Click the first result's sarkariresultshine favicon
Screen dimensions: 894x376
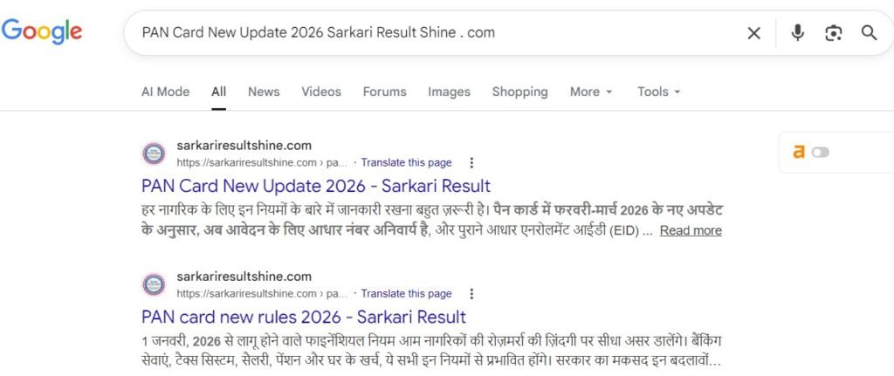coord(154,154)
